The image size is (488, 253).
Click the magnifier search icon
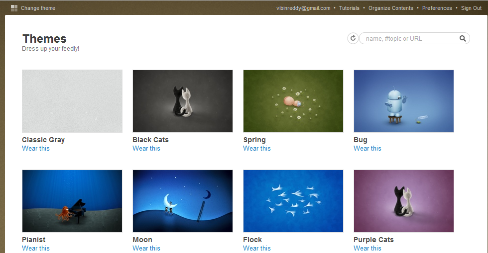[463, 38]
